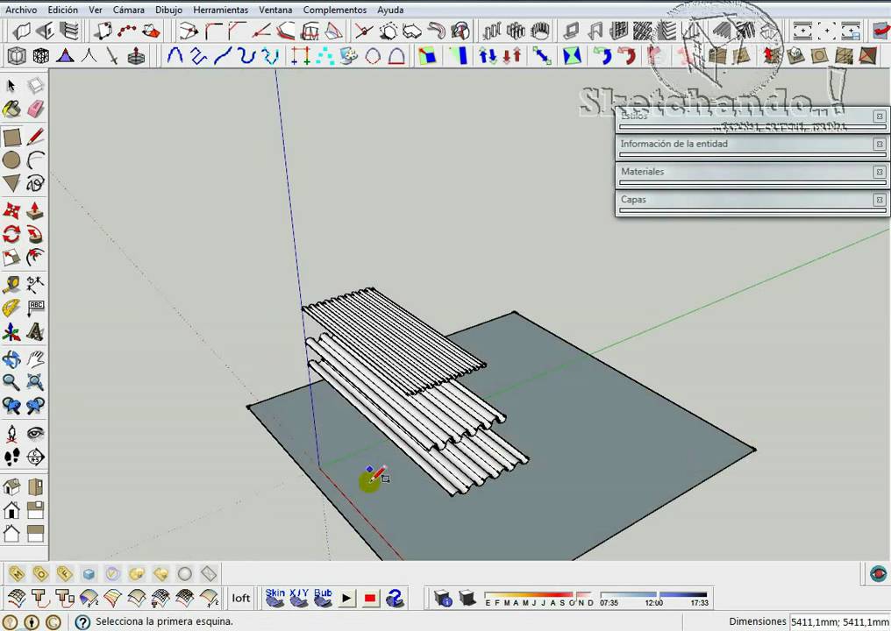
Task: Choose the Circle tool
Action: [x=11, y=160]
